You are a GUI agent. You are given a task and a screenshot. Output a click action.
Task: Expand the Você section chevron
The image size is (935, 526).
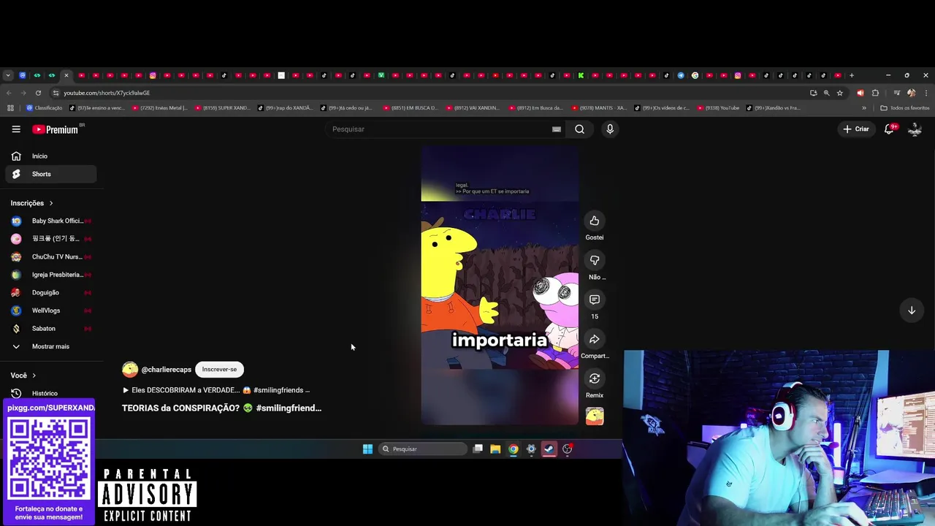pyautogui.click(x=34, y=376)
